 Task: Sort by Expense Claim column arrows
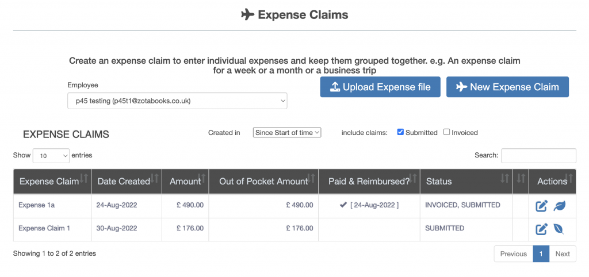coord(84,179)
